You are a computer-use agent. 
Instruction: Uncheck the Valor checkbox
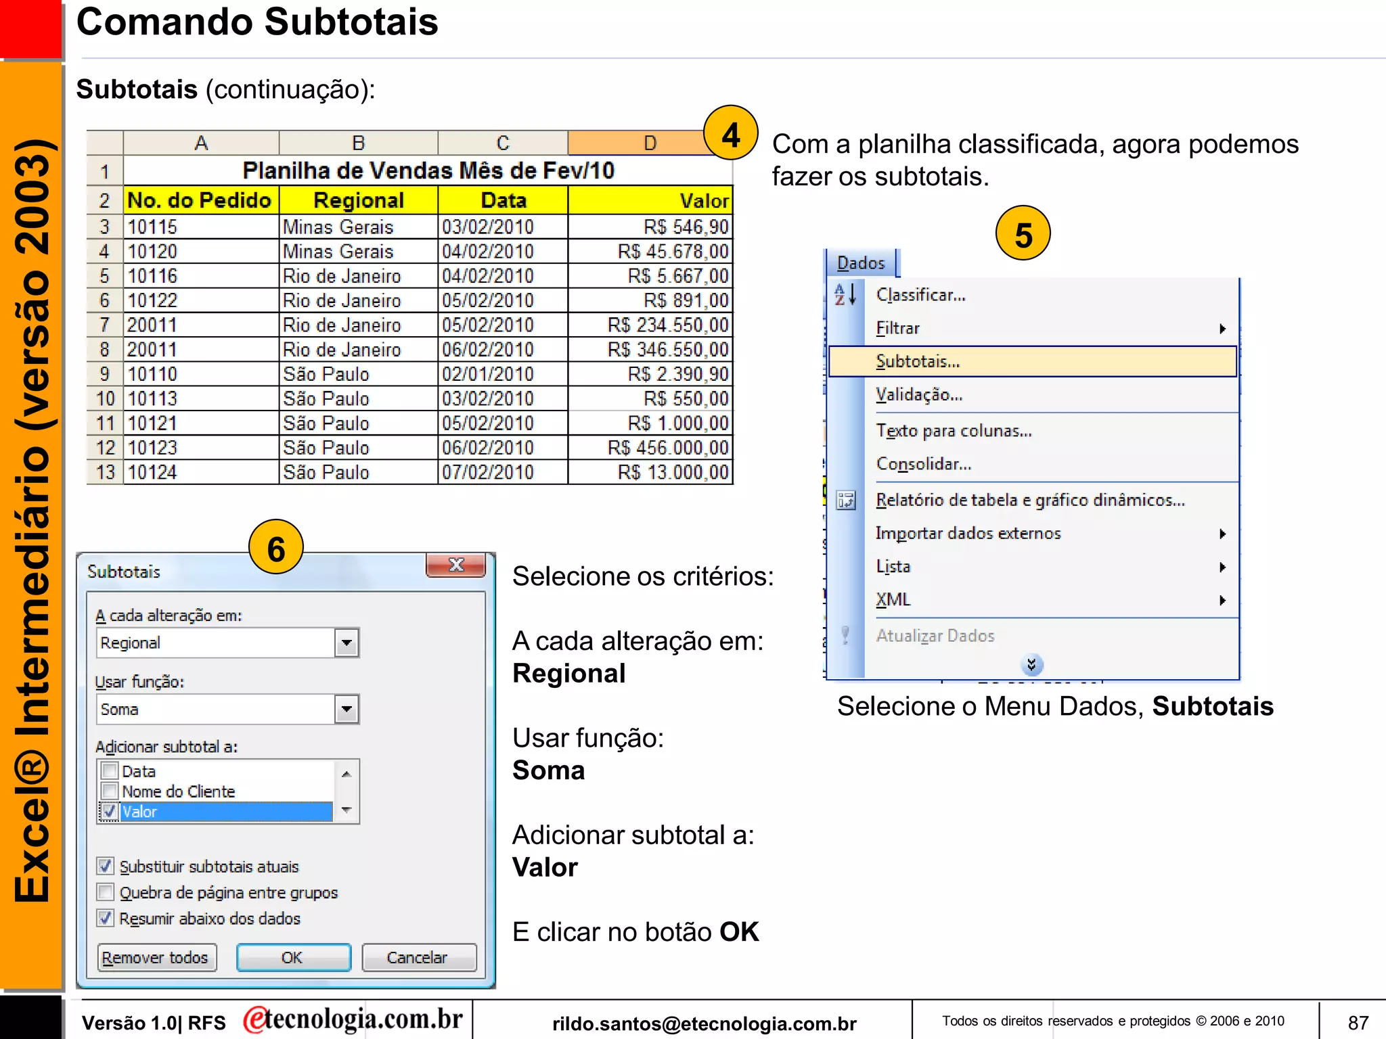click(109, 812)
